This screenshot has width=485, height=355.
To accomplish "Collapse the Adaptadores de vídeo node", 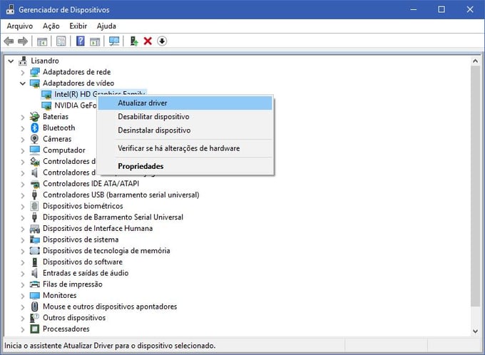I will point(23,83).
